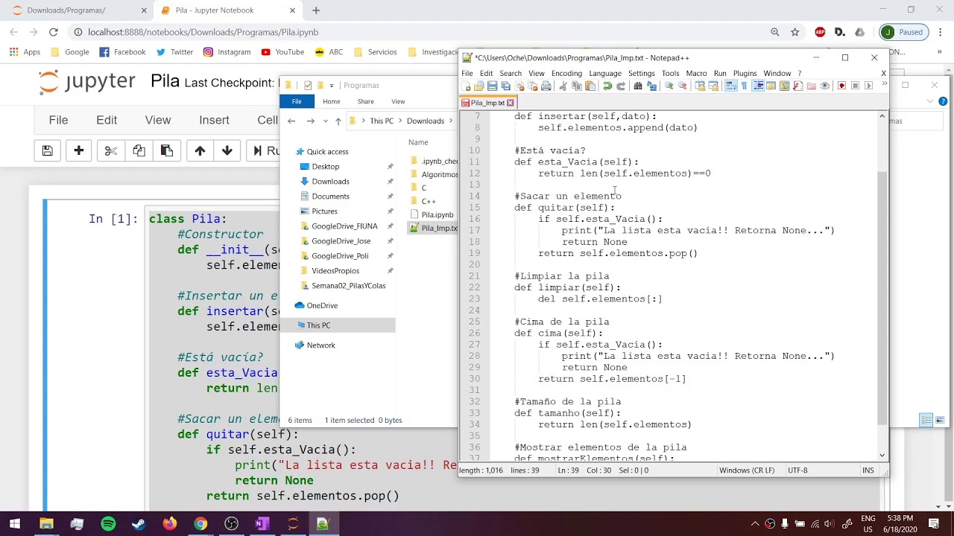Image resolution: width=954 pixels, height=536 pixels.
Task: Select OneDrive in Explorer navigation pane
Action: [x=322, y=305]
